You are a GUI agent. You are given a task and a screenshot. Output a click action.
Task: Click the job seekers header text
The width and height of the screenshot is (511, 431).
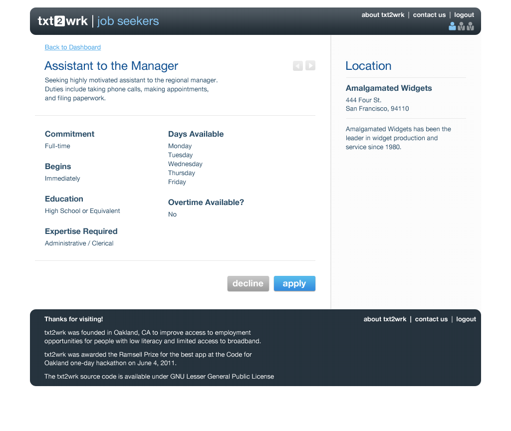coord(128,21)
